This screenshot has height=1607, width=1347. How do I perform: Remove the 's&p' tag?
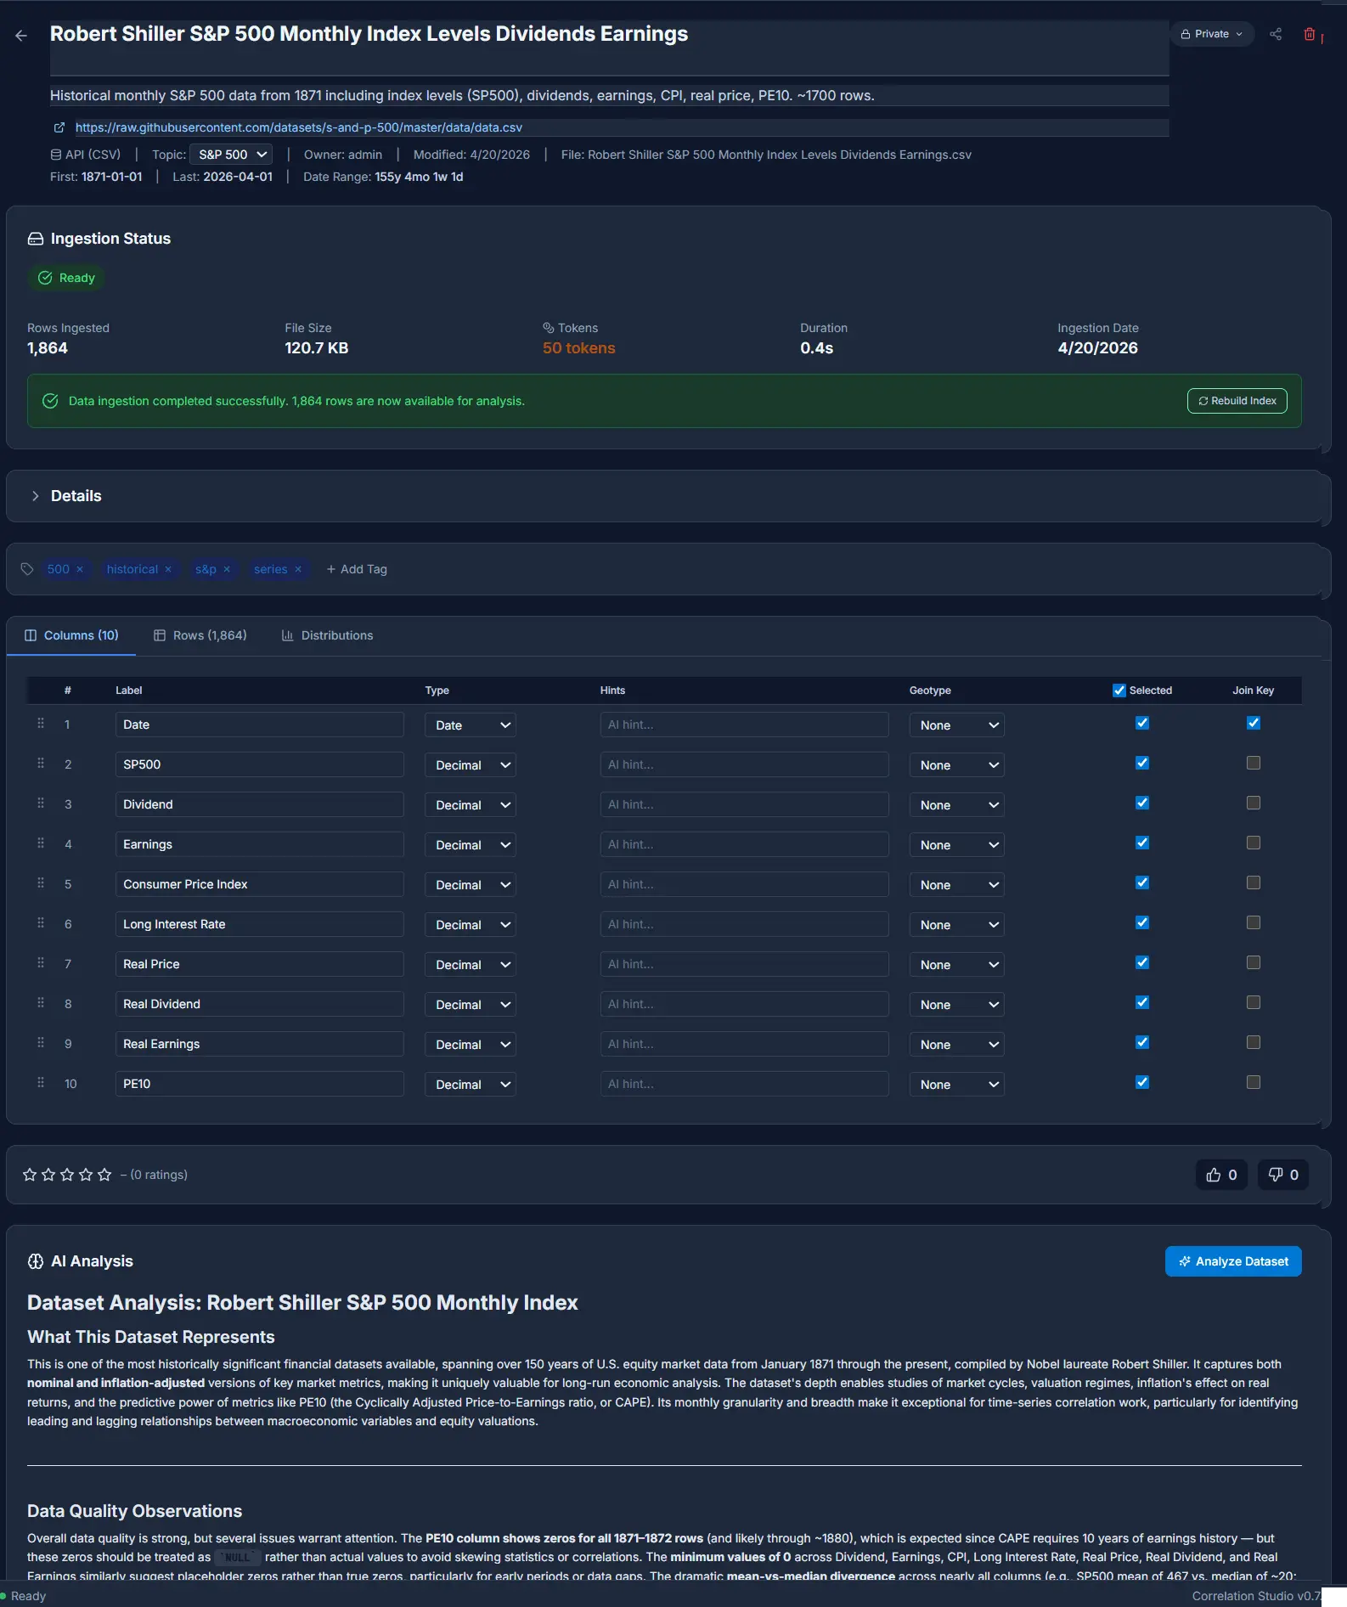pyautogui.click(x=227, y=569)
